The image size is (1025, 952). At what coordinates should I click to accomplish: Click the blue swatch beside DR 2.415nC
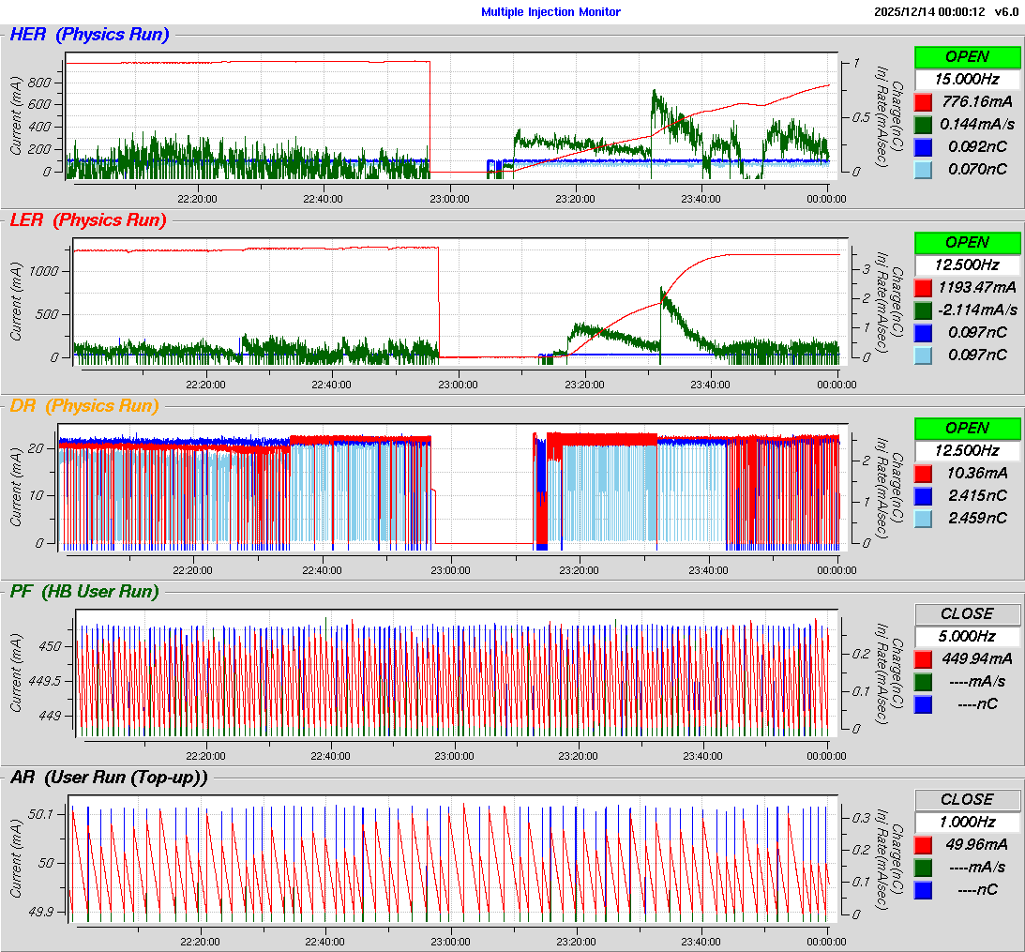(923, 496)
